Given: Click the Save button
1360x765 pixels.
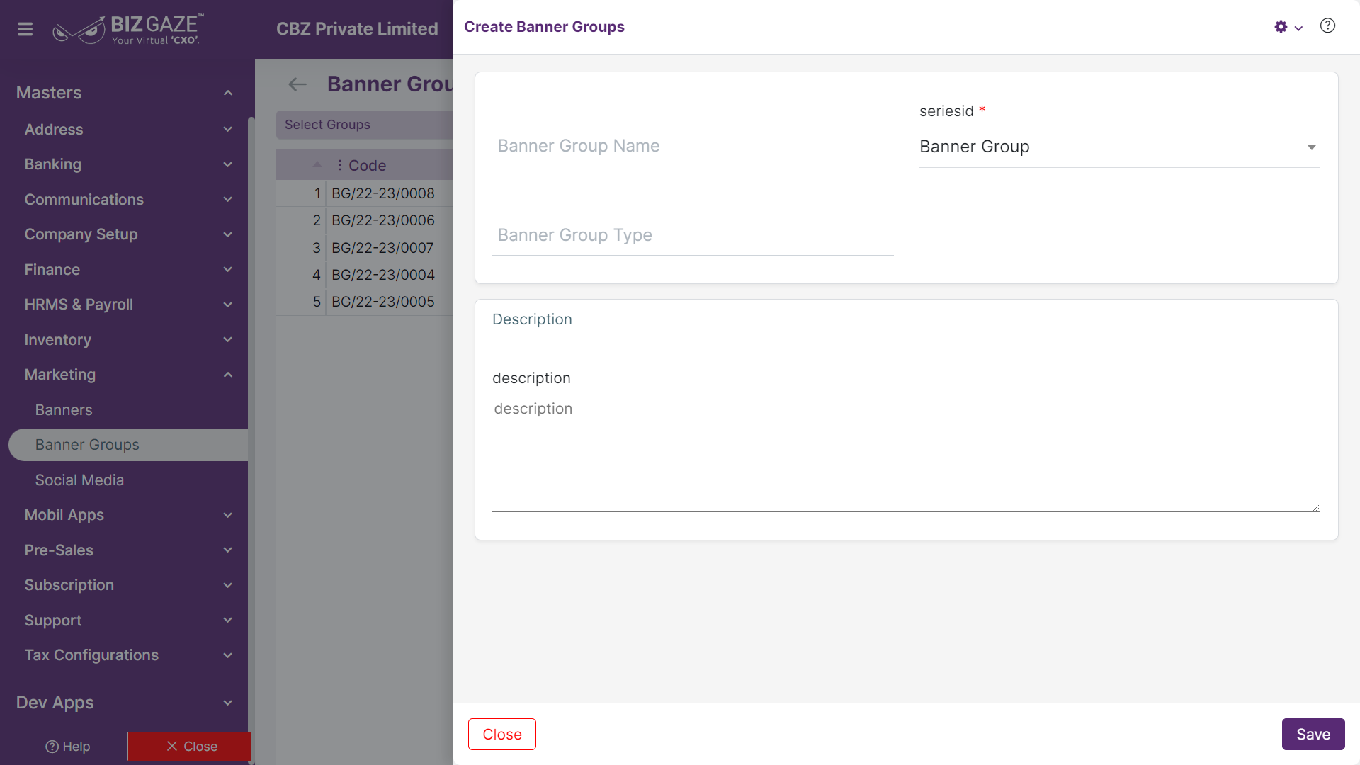Looking at the screenshot, I should click(1313, 735).
